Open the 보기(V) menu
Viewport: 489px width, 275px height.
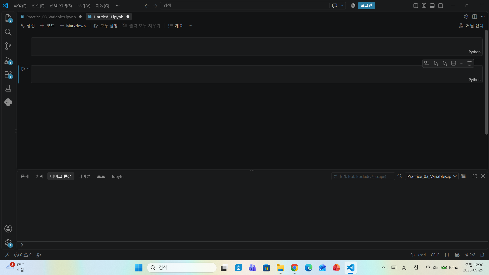click(84, 6)
